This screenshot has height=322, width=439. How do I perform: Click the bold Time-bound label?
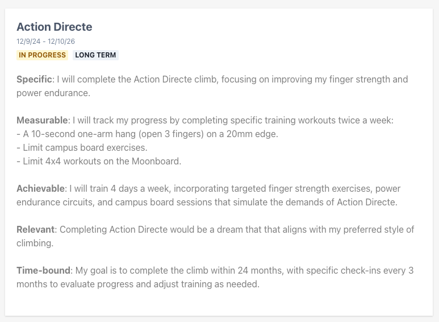[43, 270]
